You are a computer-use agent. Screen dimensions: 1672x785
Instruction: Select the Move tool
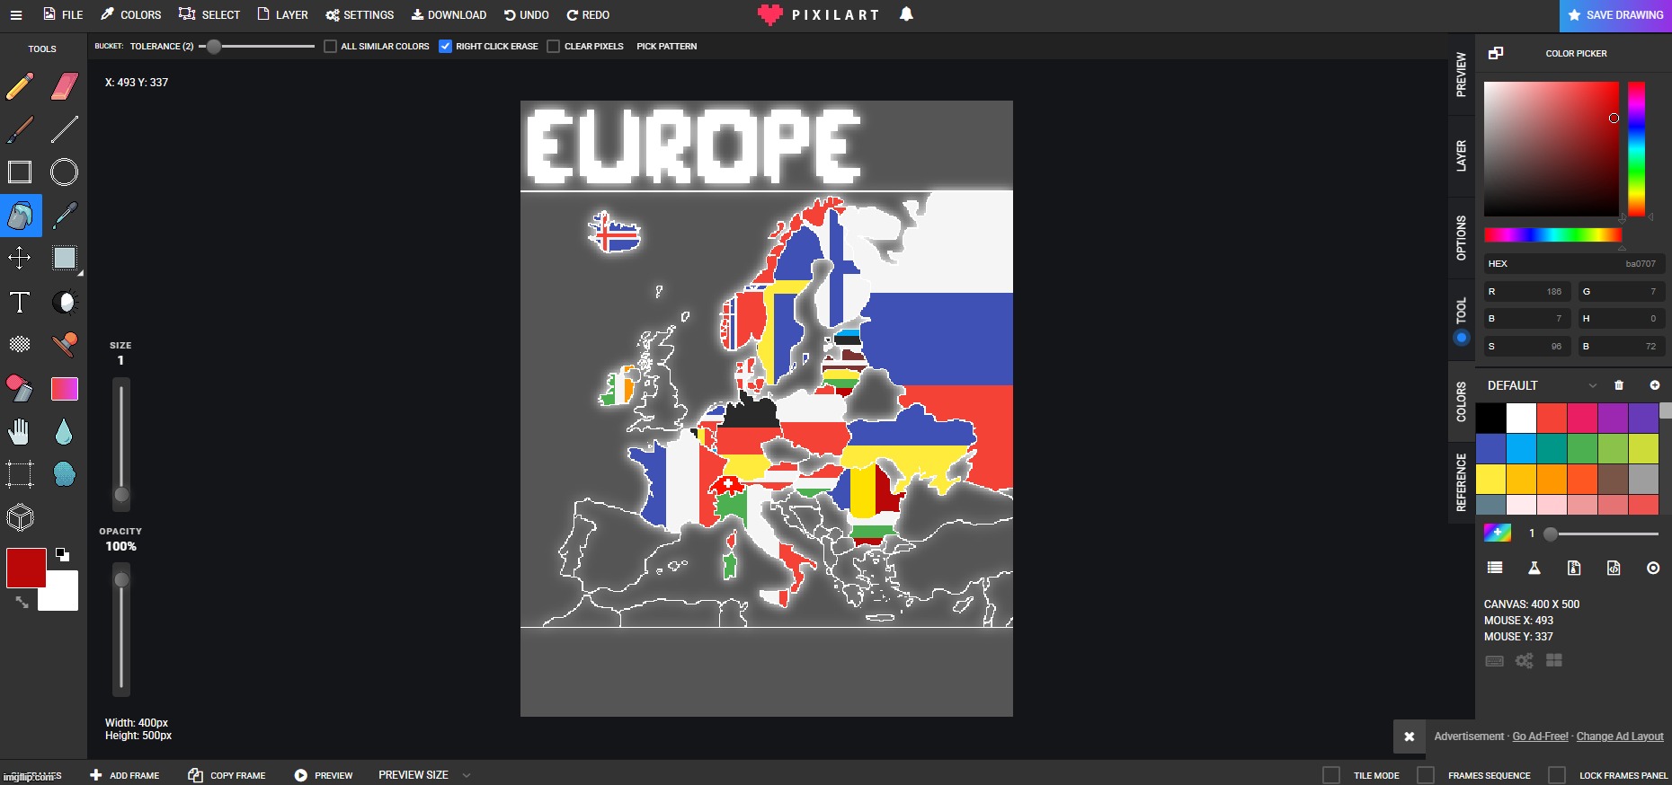[20, 259]
